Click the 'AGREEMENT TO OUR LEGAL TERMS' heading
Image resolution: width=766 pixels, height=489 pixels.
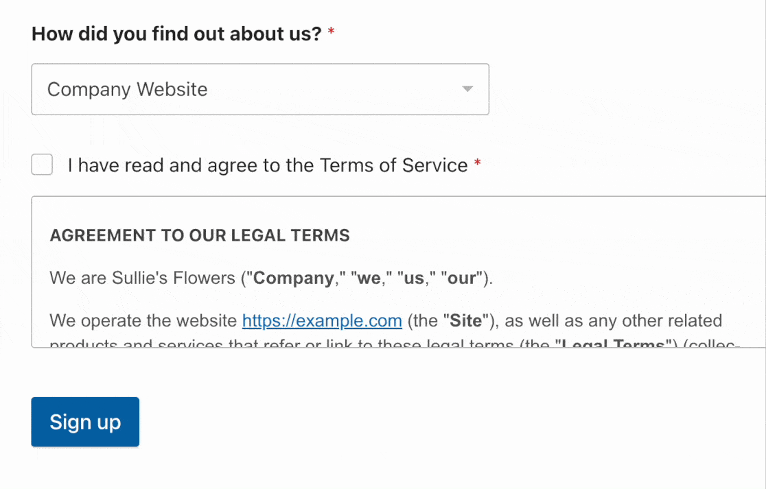click(x=200, y=235)
